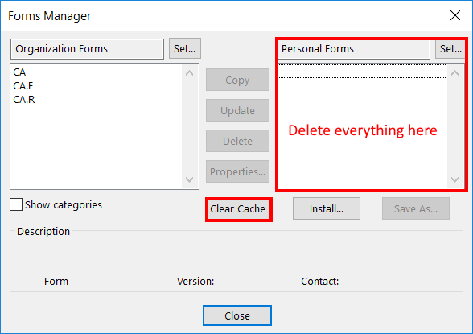The height and width of the screenshot is (334, 473).
Task: Click the down arrow of the Personal Forms scrollbar
Action: point(455,179)
